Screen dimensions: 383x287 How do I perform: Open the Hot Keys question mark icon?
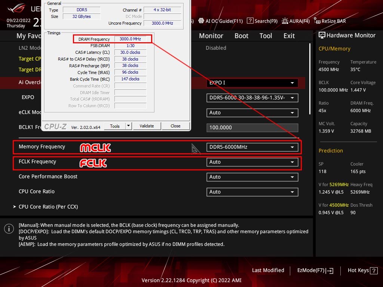point(374,271)
